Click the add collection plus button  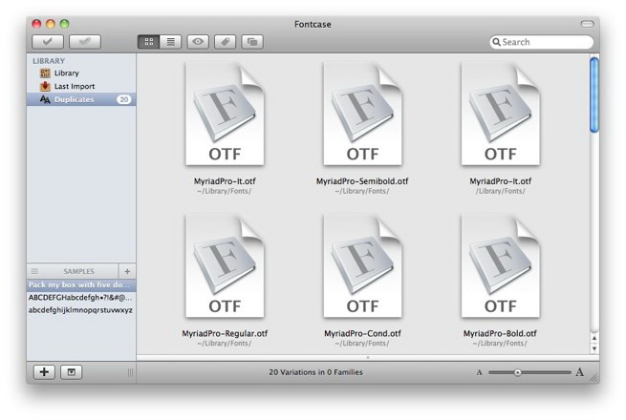pos(44,372)
